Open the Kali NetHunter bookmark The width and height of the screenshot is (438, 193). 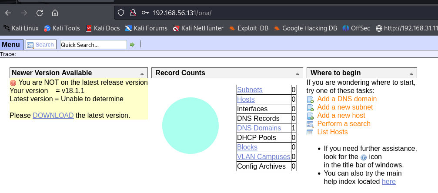pos(198,28)
